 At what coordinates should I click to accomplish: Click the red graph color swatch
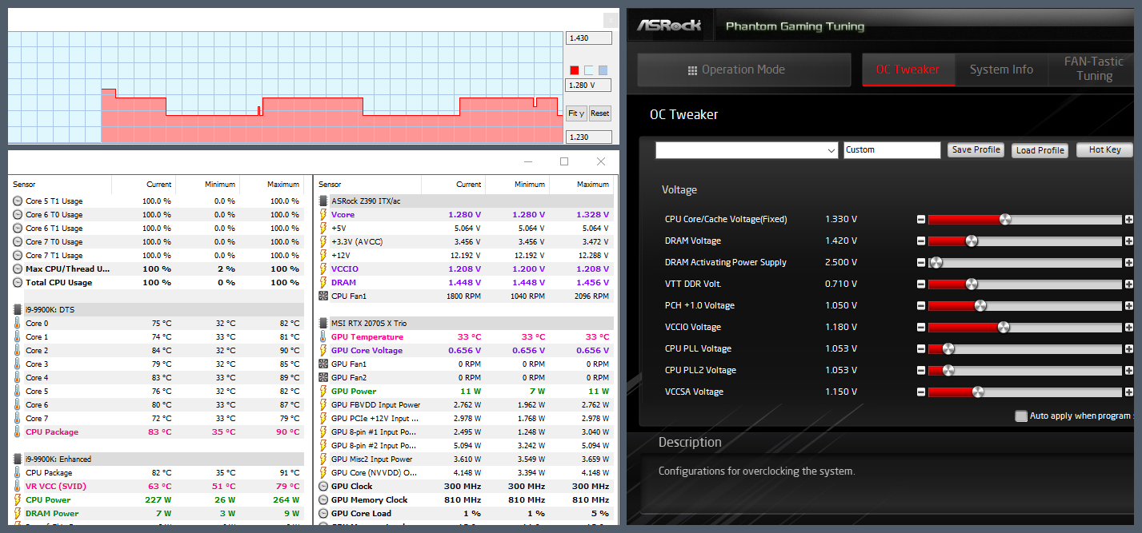tap(574, 70)
